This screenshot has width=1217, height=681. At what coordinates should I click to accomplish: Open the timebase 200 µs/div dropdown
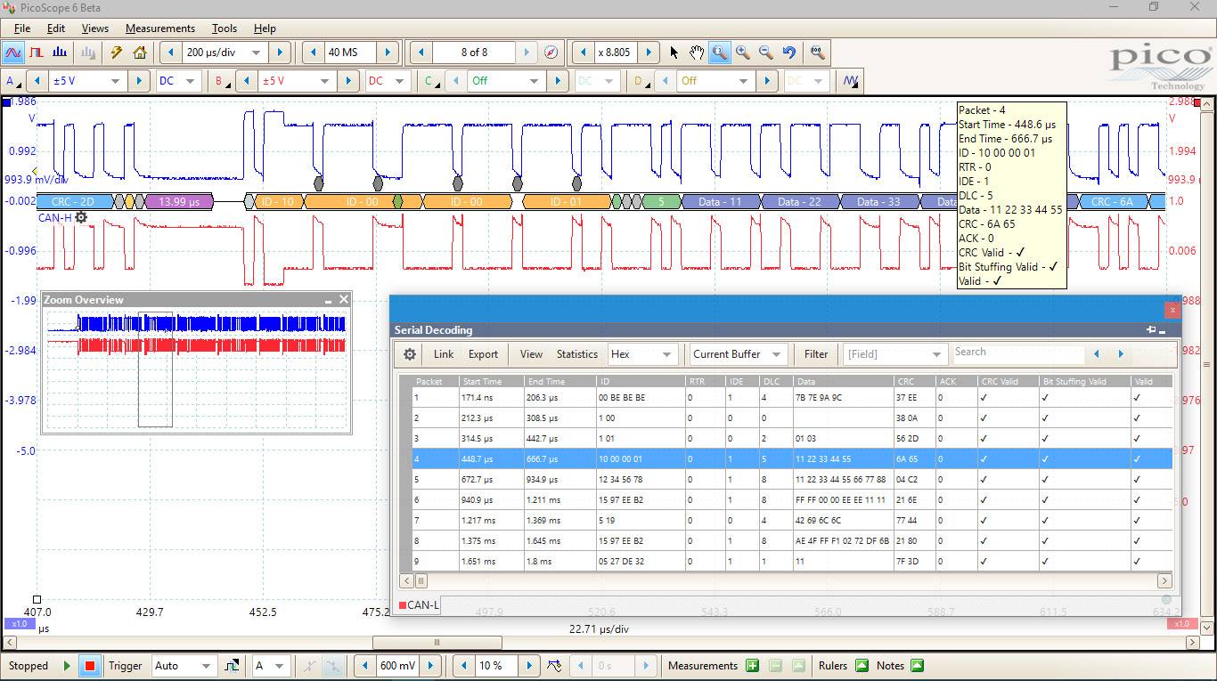pos(225,52)
